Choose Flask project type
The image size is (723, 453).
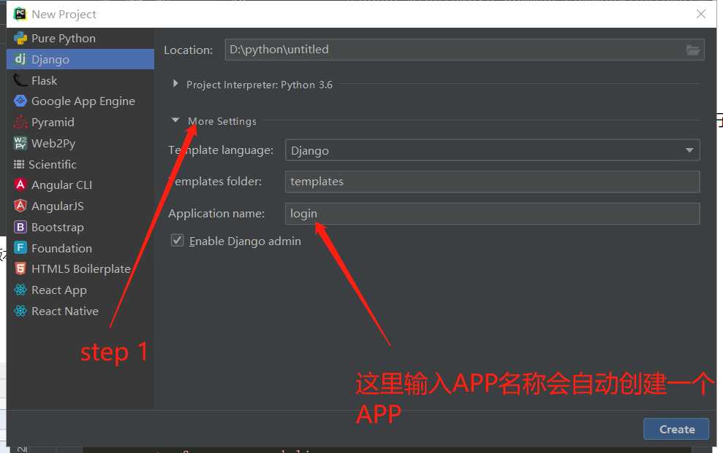coord(80,80)
